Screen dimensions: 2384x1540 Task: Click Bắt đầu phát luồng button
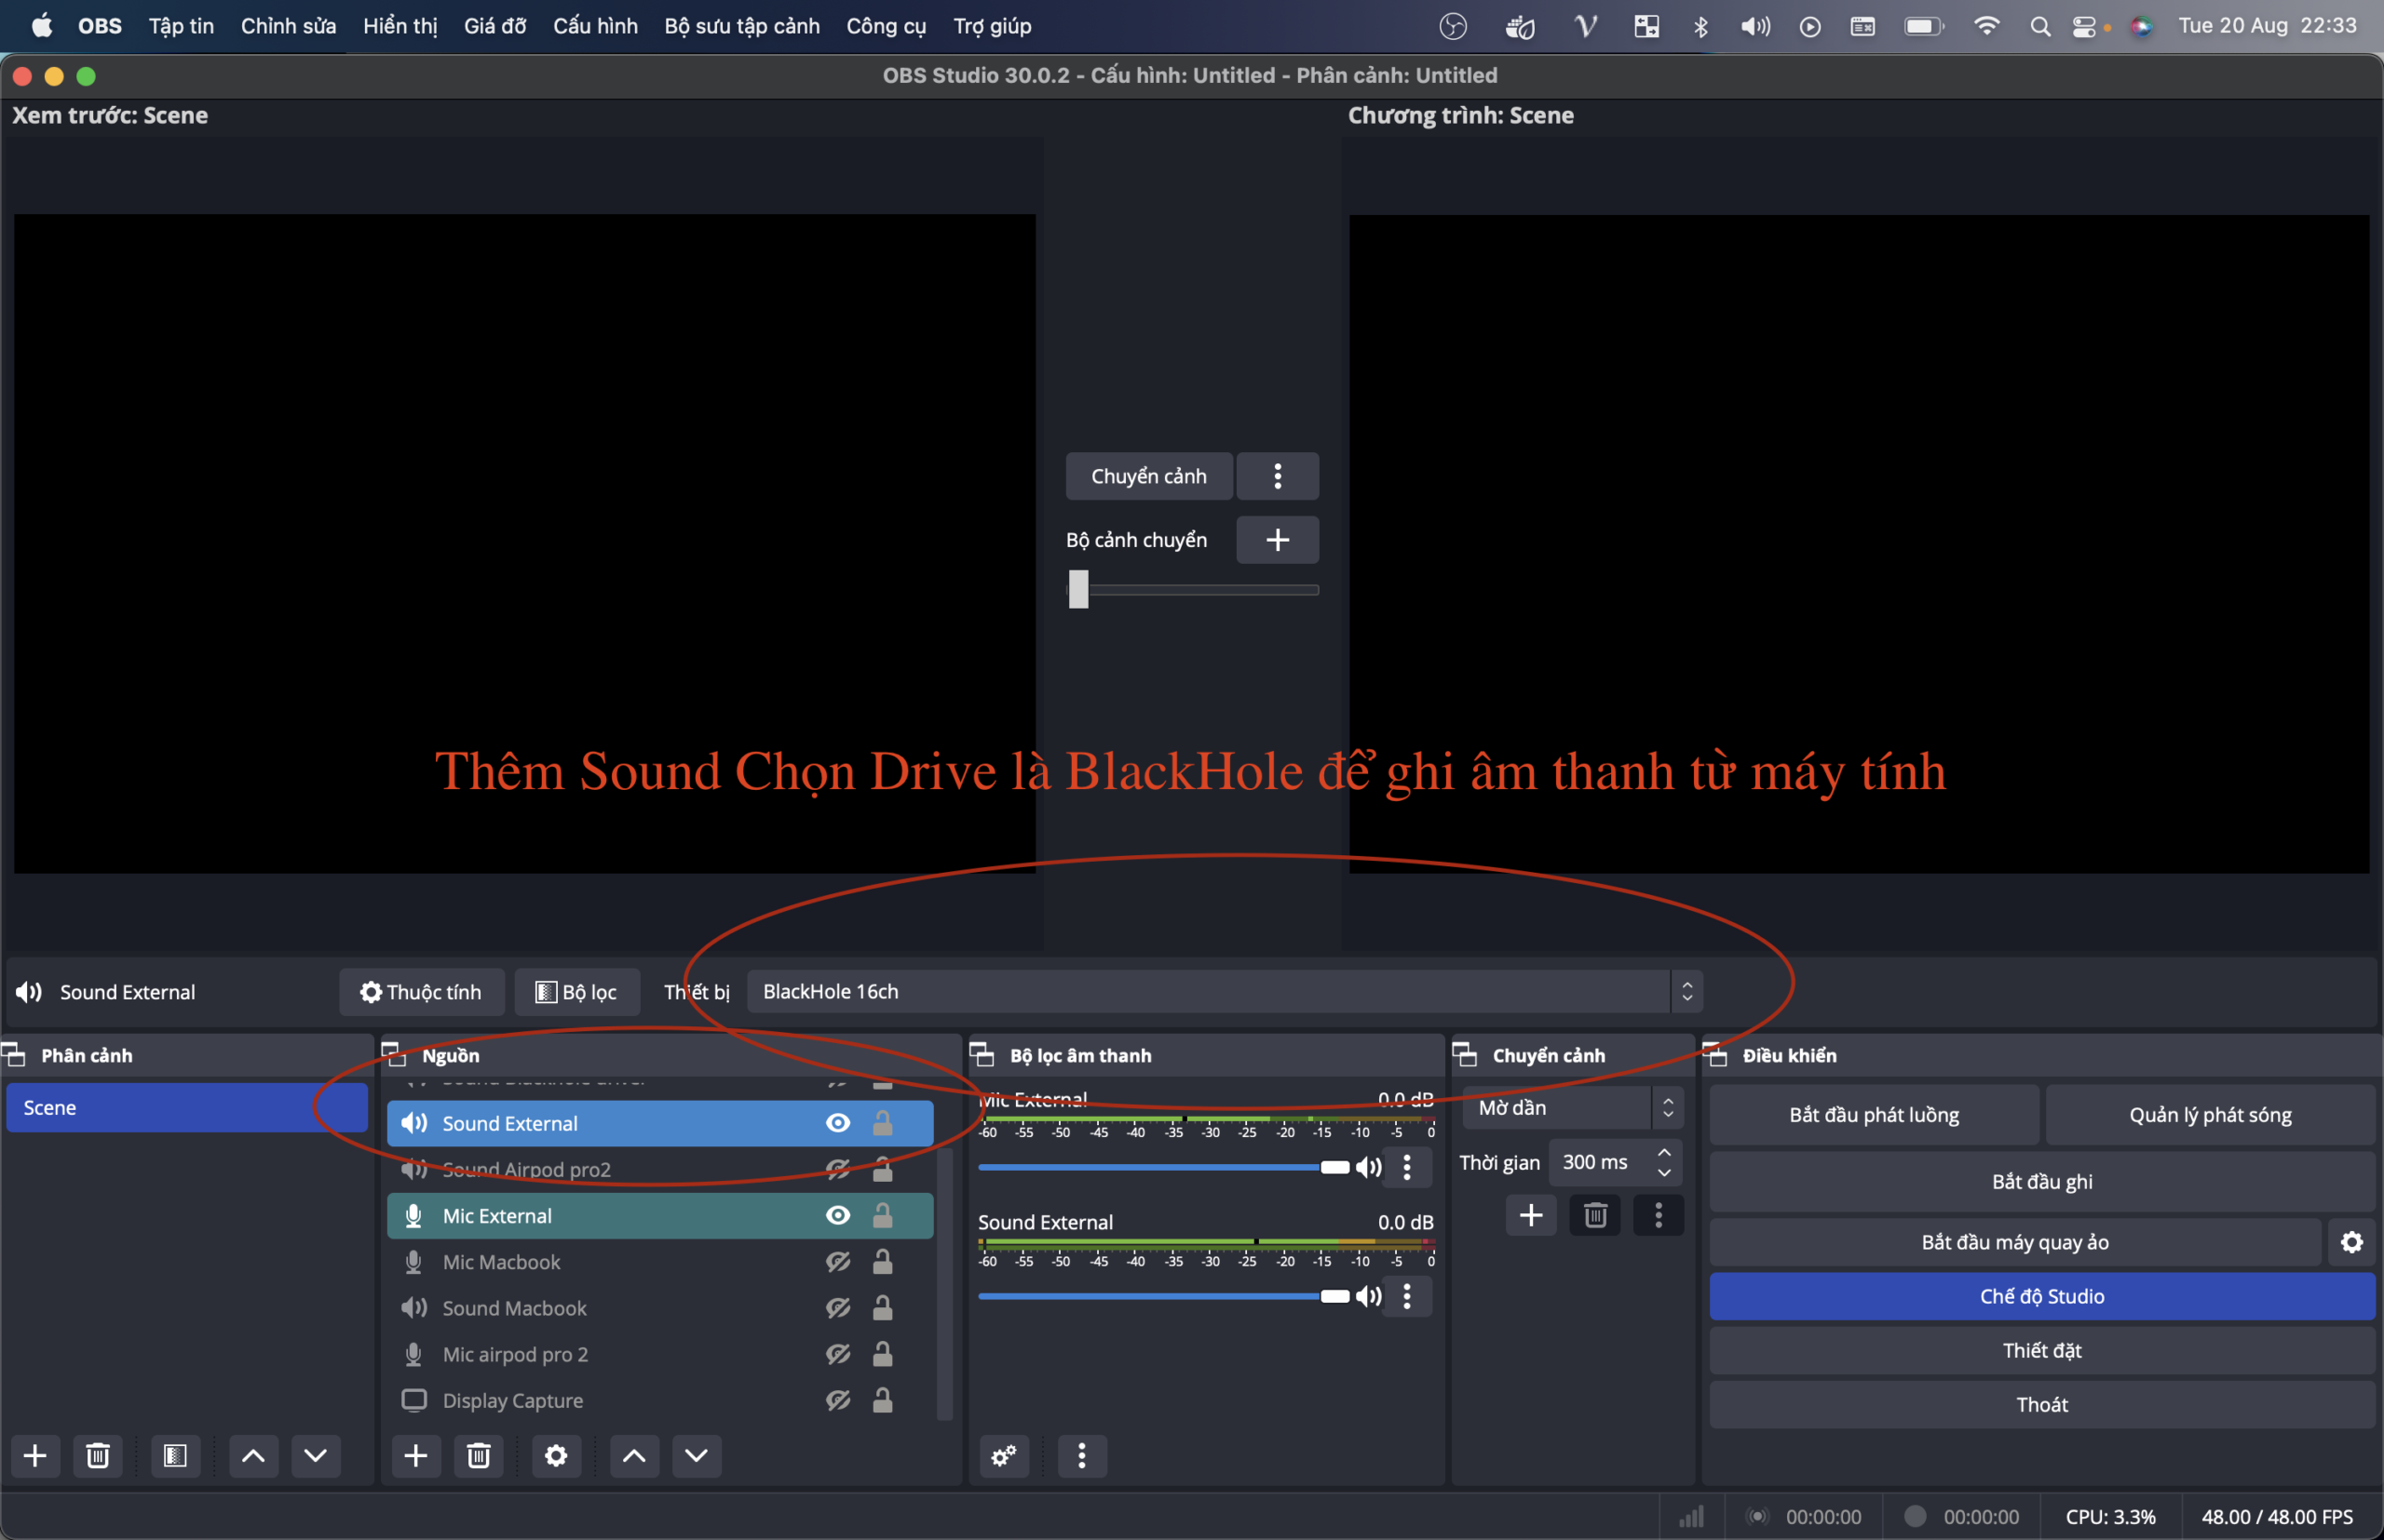point(1875,1115)
